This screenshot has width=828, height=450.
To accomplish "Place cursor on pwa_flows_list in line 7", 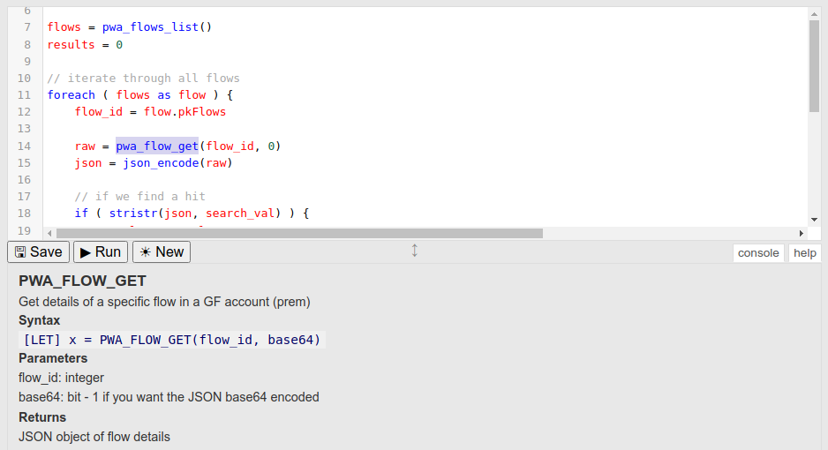I will [151, 27].
